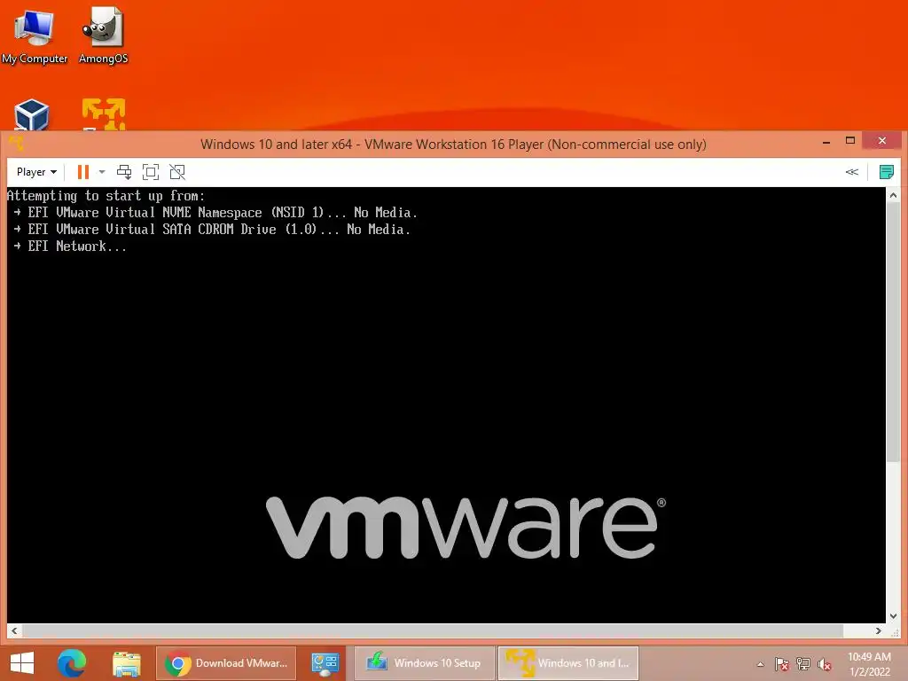Close the VMware Player window
Viewport: 908px width, 681px height.
[881, 141]
